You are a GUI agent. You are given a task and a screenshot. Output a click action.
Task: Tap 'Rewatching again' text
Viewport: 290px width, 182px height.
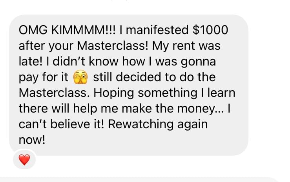click(x=158, y=124)
